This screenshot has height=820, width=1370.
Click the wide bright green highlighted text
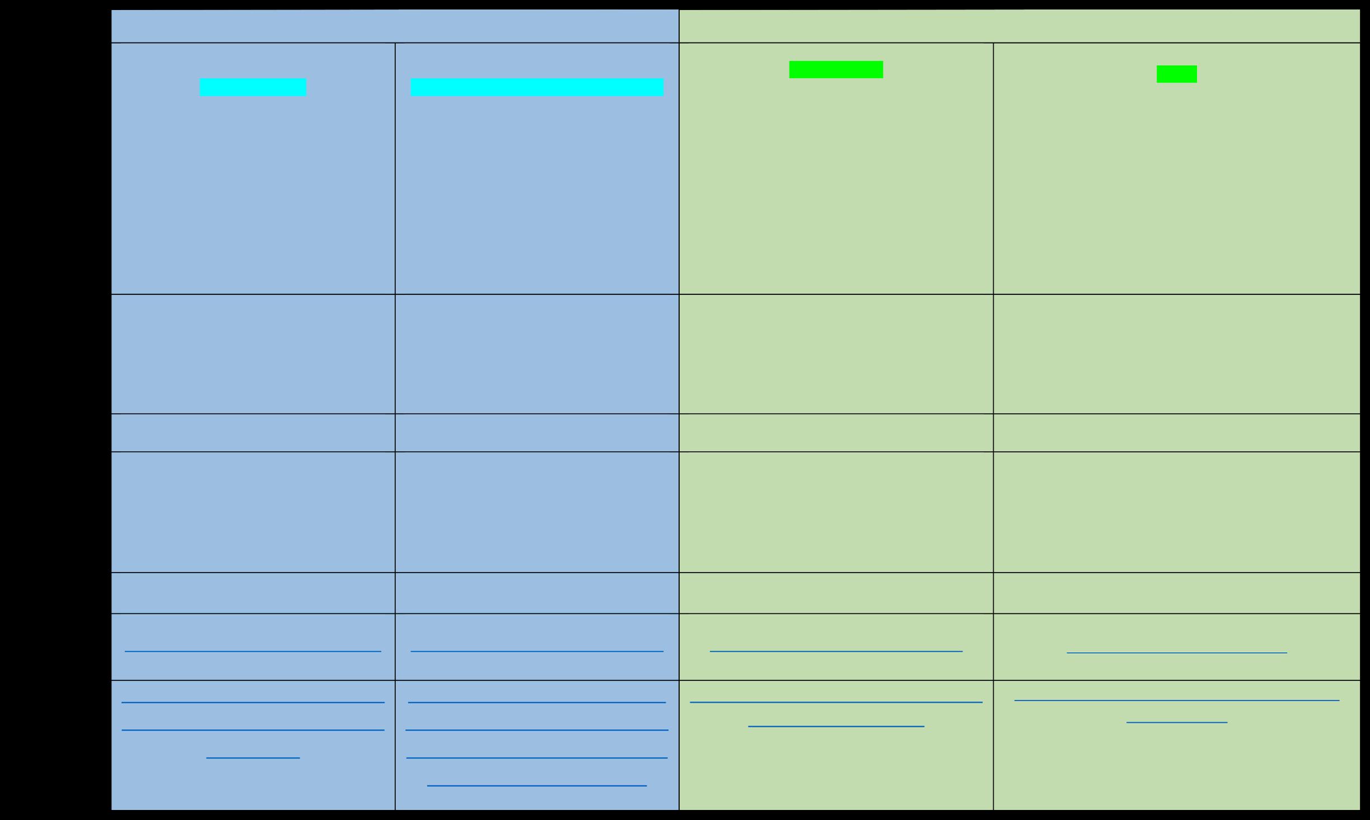[835, 70]
